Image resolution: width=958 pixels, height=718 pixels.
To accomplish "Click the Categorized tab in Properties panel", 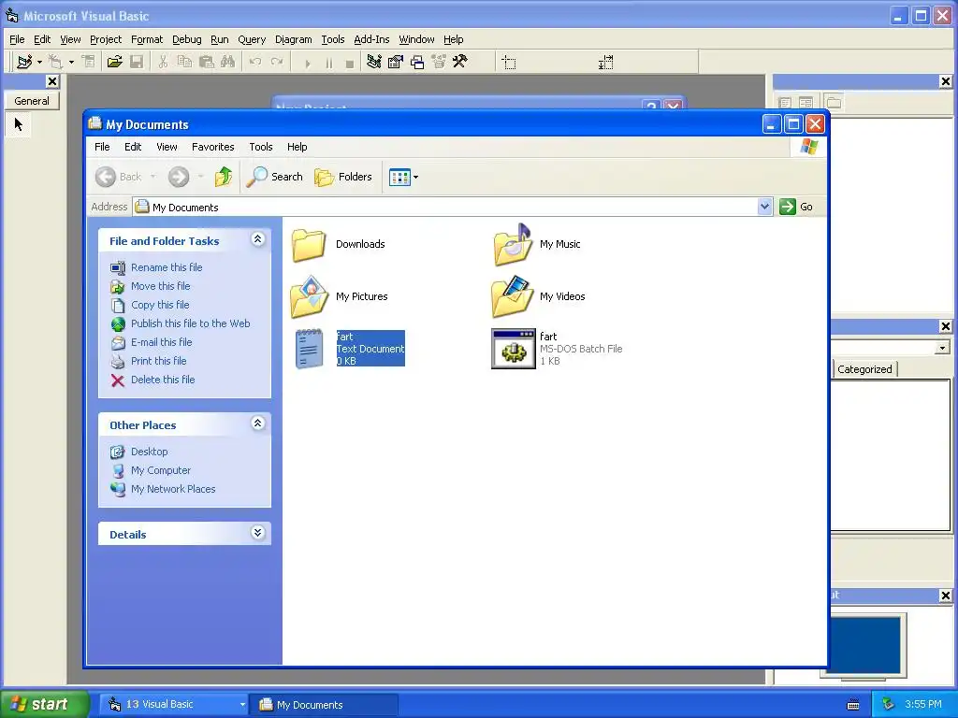I will [864, 369].
